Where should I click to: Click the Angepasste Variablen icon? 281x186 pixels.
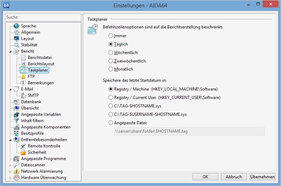17,114
